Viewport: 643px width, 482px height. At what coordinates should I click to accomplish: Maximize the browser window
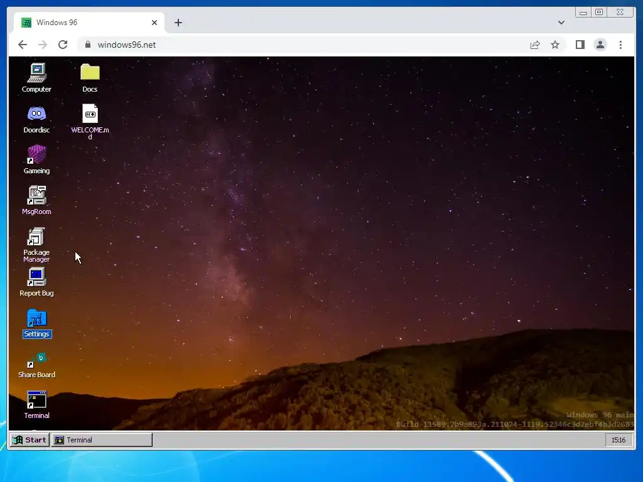[599, 13]
